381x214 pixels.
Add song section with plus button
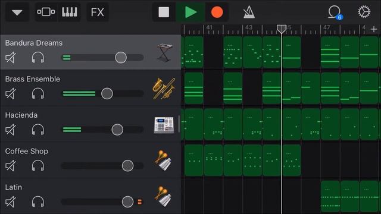coord(374,29)
